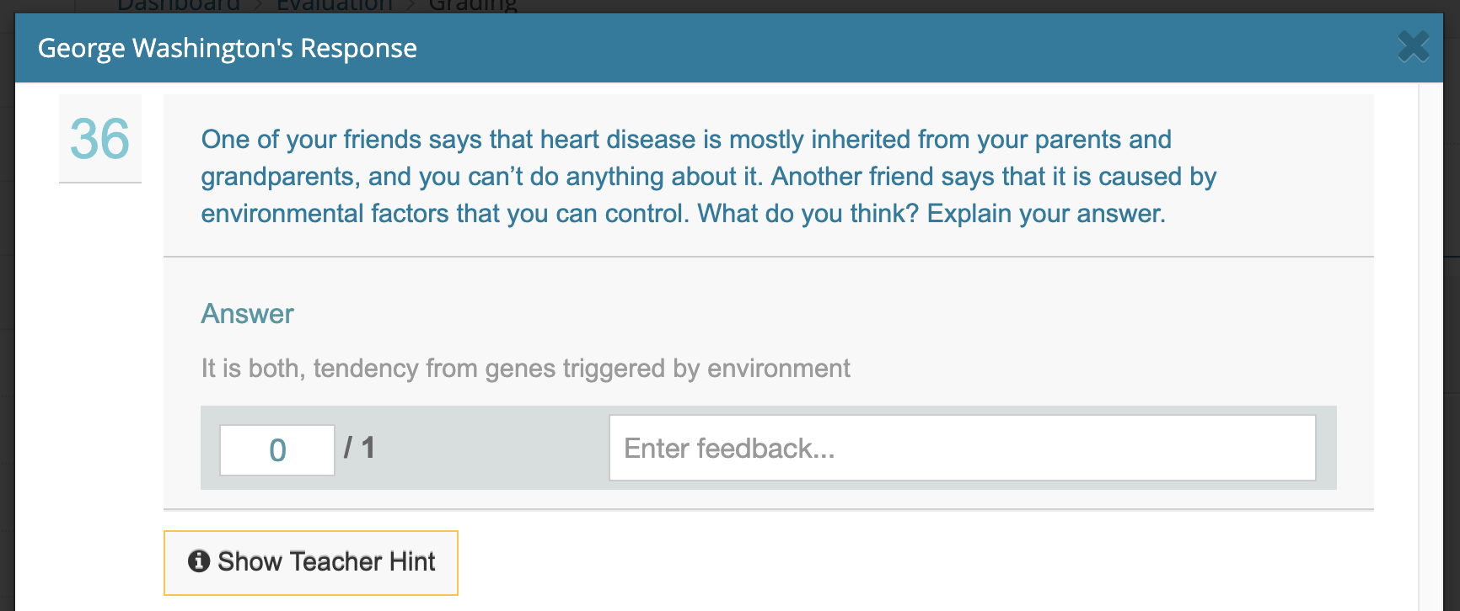Click the blue dialog header bar
Image resolution: width=1460 pixels, height=611 pixels.
click(x=843, y=48)
